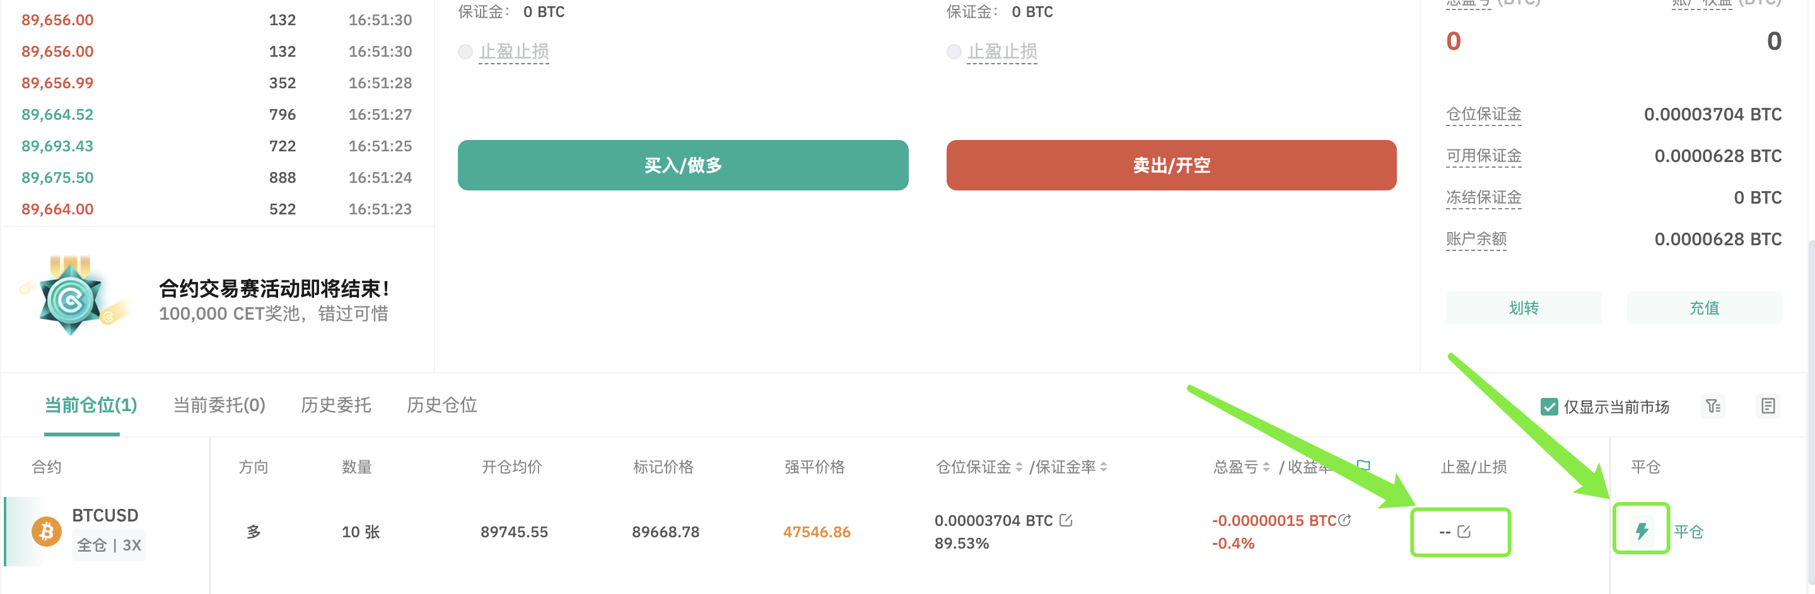Image resolution: width=1815 pixels, height=594 pixels.
Task: Open the positions filter funnel icon
Action: click(1713, 406)
